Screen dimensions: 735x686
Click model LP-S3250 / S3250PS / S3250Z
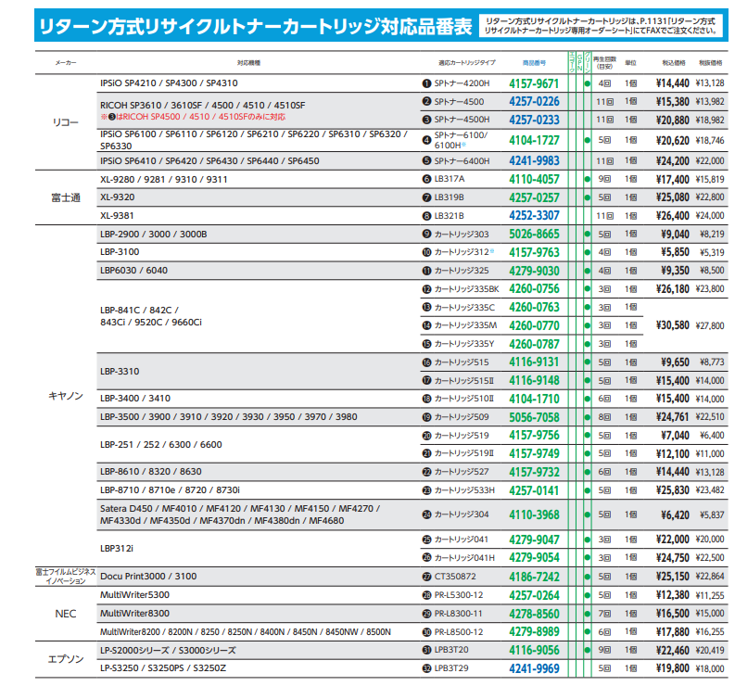(x=162, y=668)
